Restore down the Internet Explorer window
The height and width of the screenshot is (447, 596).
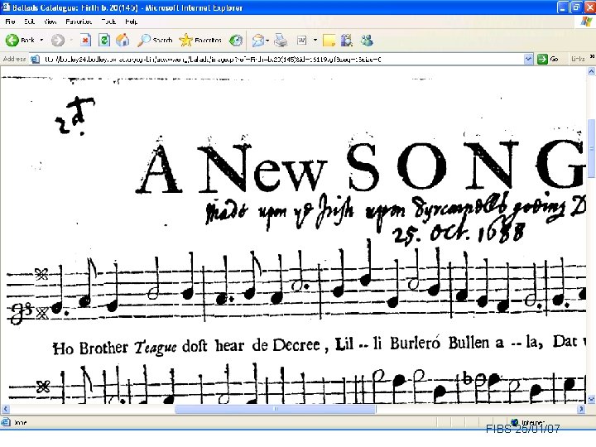pyautogui.click(x=576, y=7)
